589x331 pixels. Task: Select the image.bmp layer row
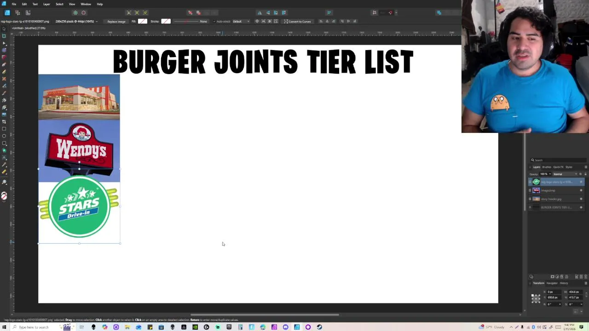[556, 190]
